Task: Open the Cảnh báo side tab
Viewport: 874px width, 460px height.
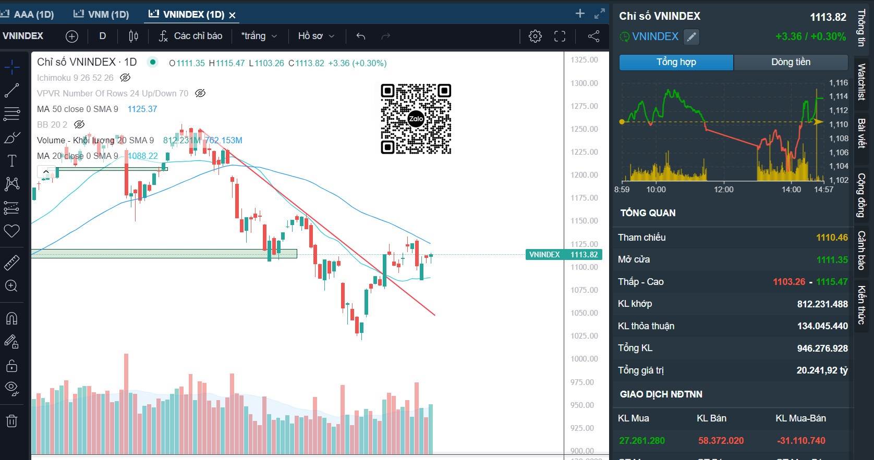Action: 861,251
